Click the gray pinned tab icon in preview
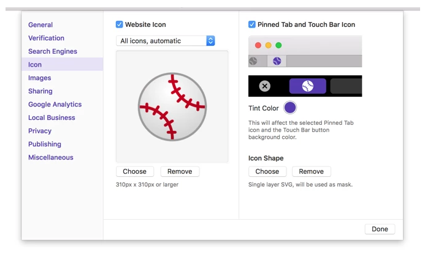 point(253,61)
